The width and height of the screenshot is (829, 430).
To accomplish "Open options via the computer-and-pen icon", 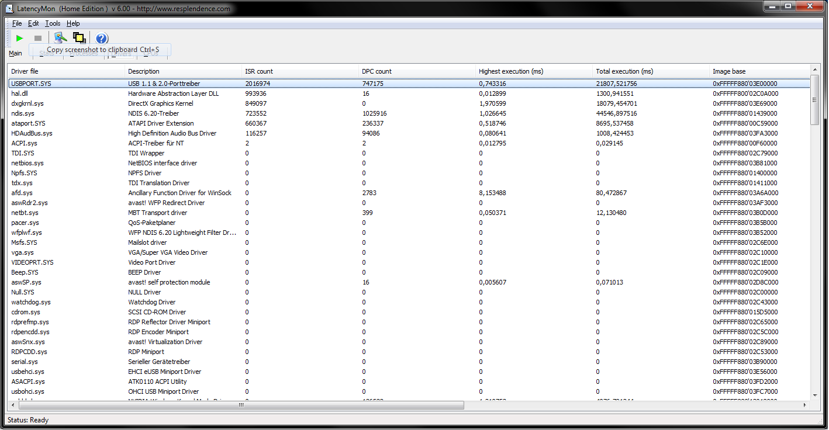I will tap(60, 38).
